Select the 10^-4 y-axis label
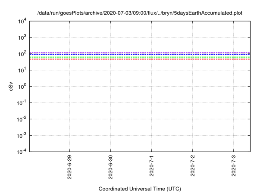 [22, 152]
